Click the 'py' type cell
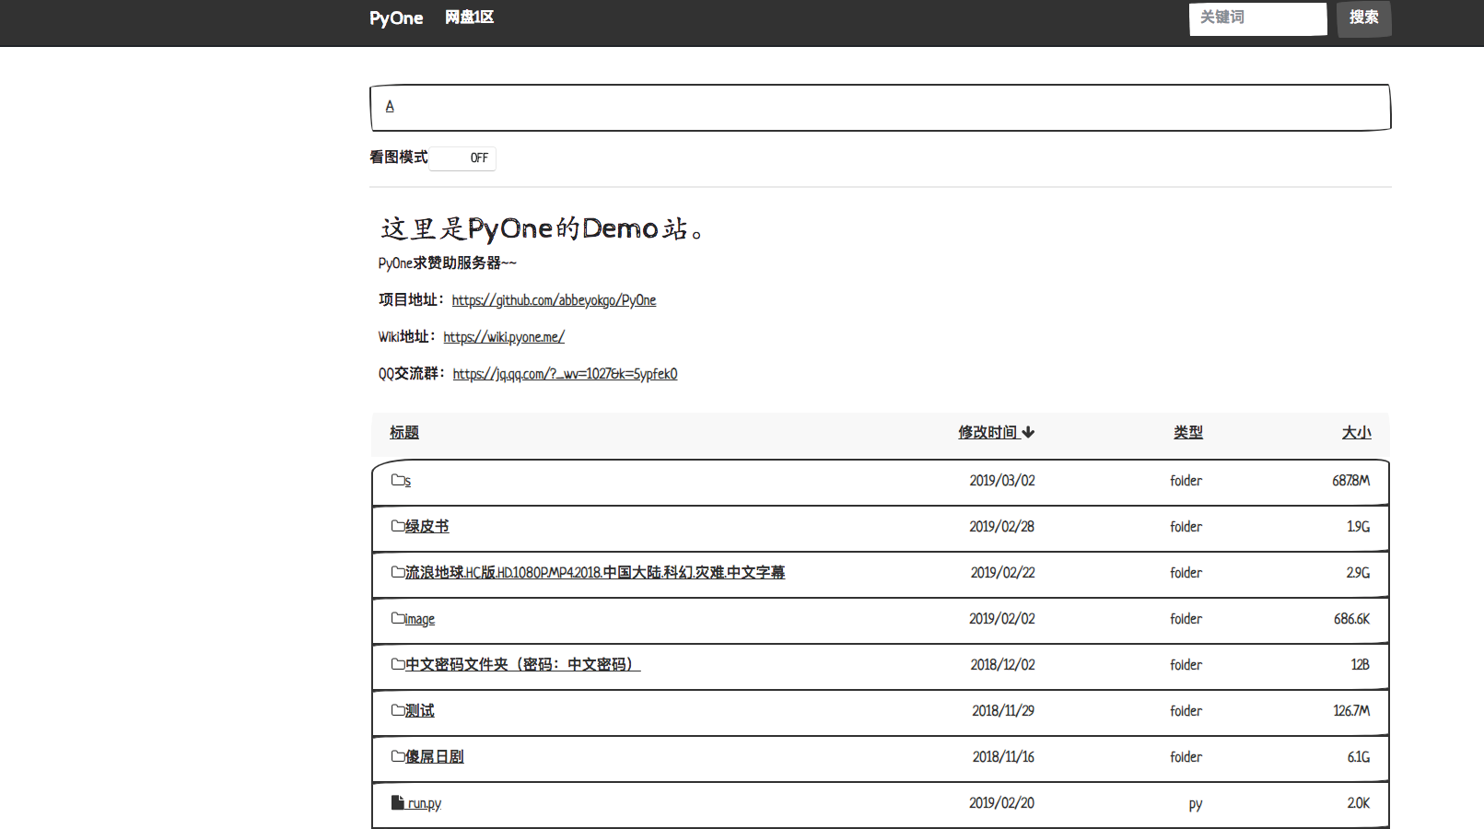The image size is (1484, 829). [1196, 804]
